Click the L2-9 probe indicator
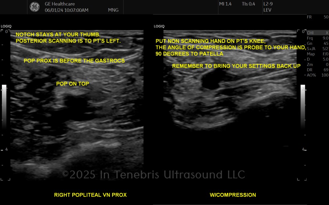 click(x=268, y=4)
